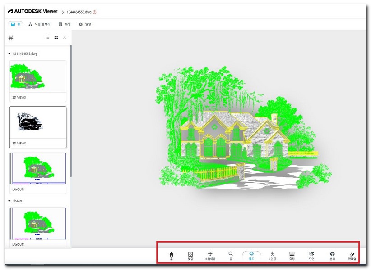The width and height of the screenshot is (371, 270).
Task: Select the Fit to view (맞춤) tool
Action: (190, 256)
